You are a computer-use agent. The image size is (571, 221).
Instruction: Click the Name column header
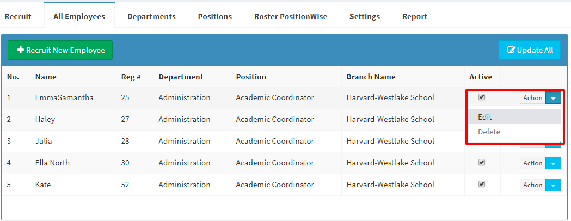click(46, 77)
